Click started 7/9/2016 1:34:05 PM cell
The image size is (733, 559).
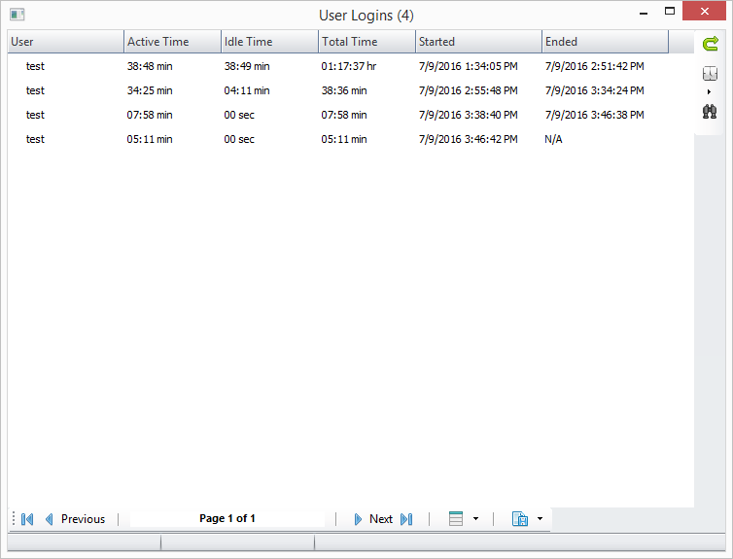click(468, 66)
